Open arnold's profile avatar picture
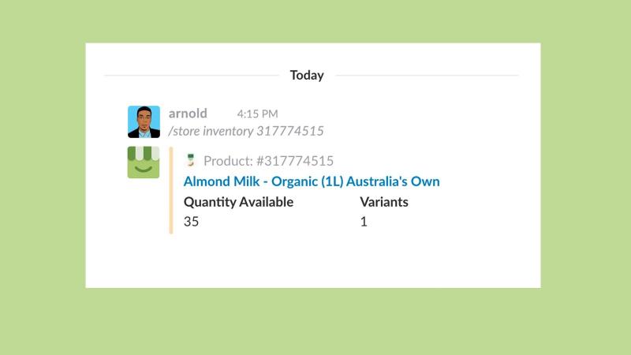Viewport: 631px width, 355px height. coord(144,121)
